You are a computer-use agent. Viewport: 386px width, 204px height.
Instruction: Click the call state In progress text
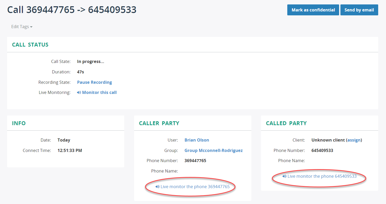pyautogui.click(x=90, y=61)
